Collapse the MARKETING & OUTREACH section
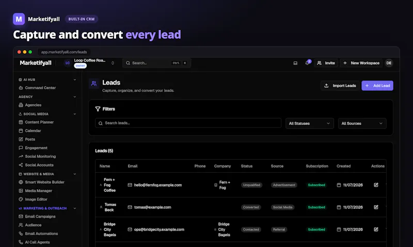The width and height of the screenshot is (413, 247). coord(75,208)
